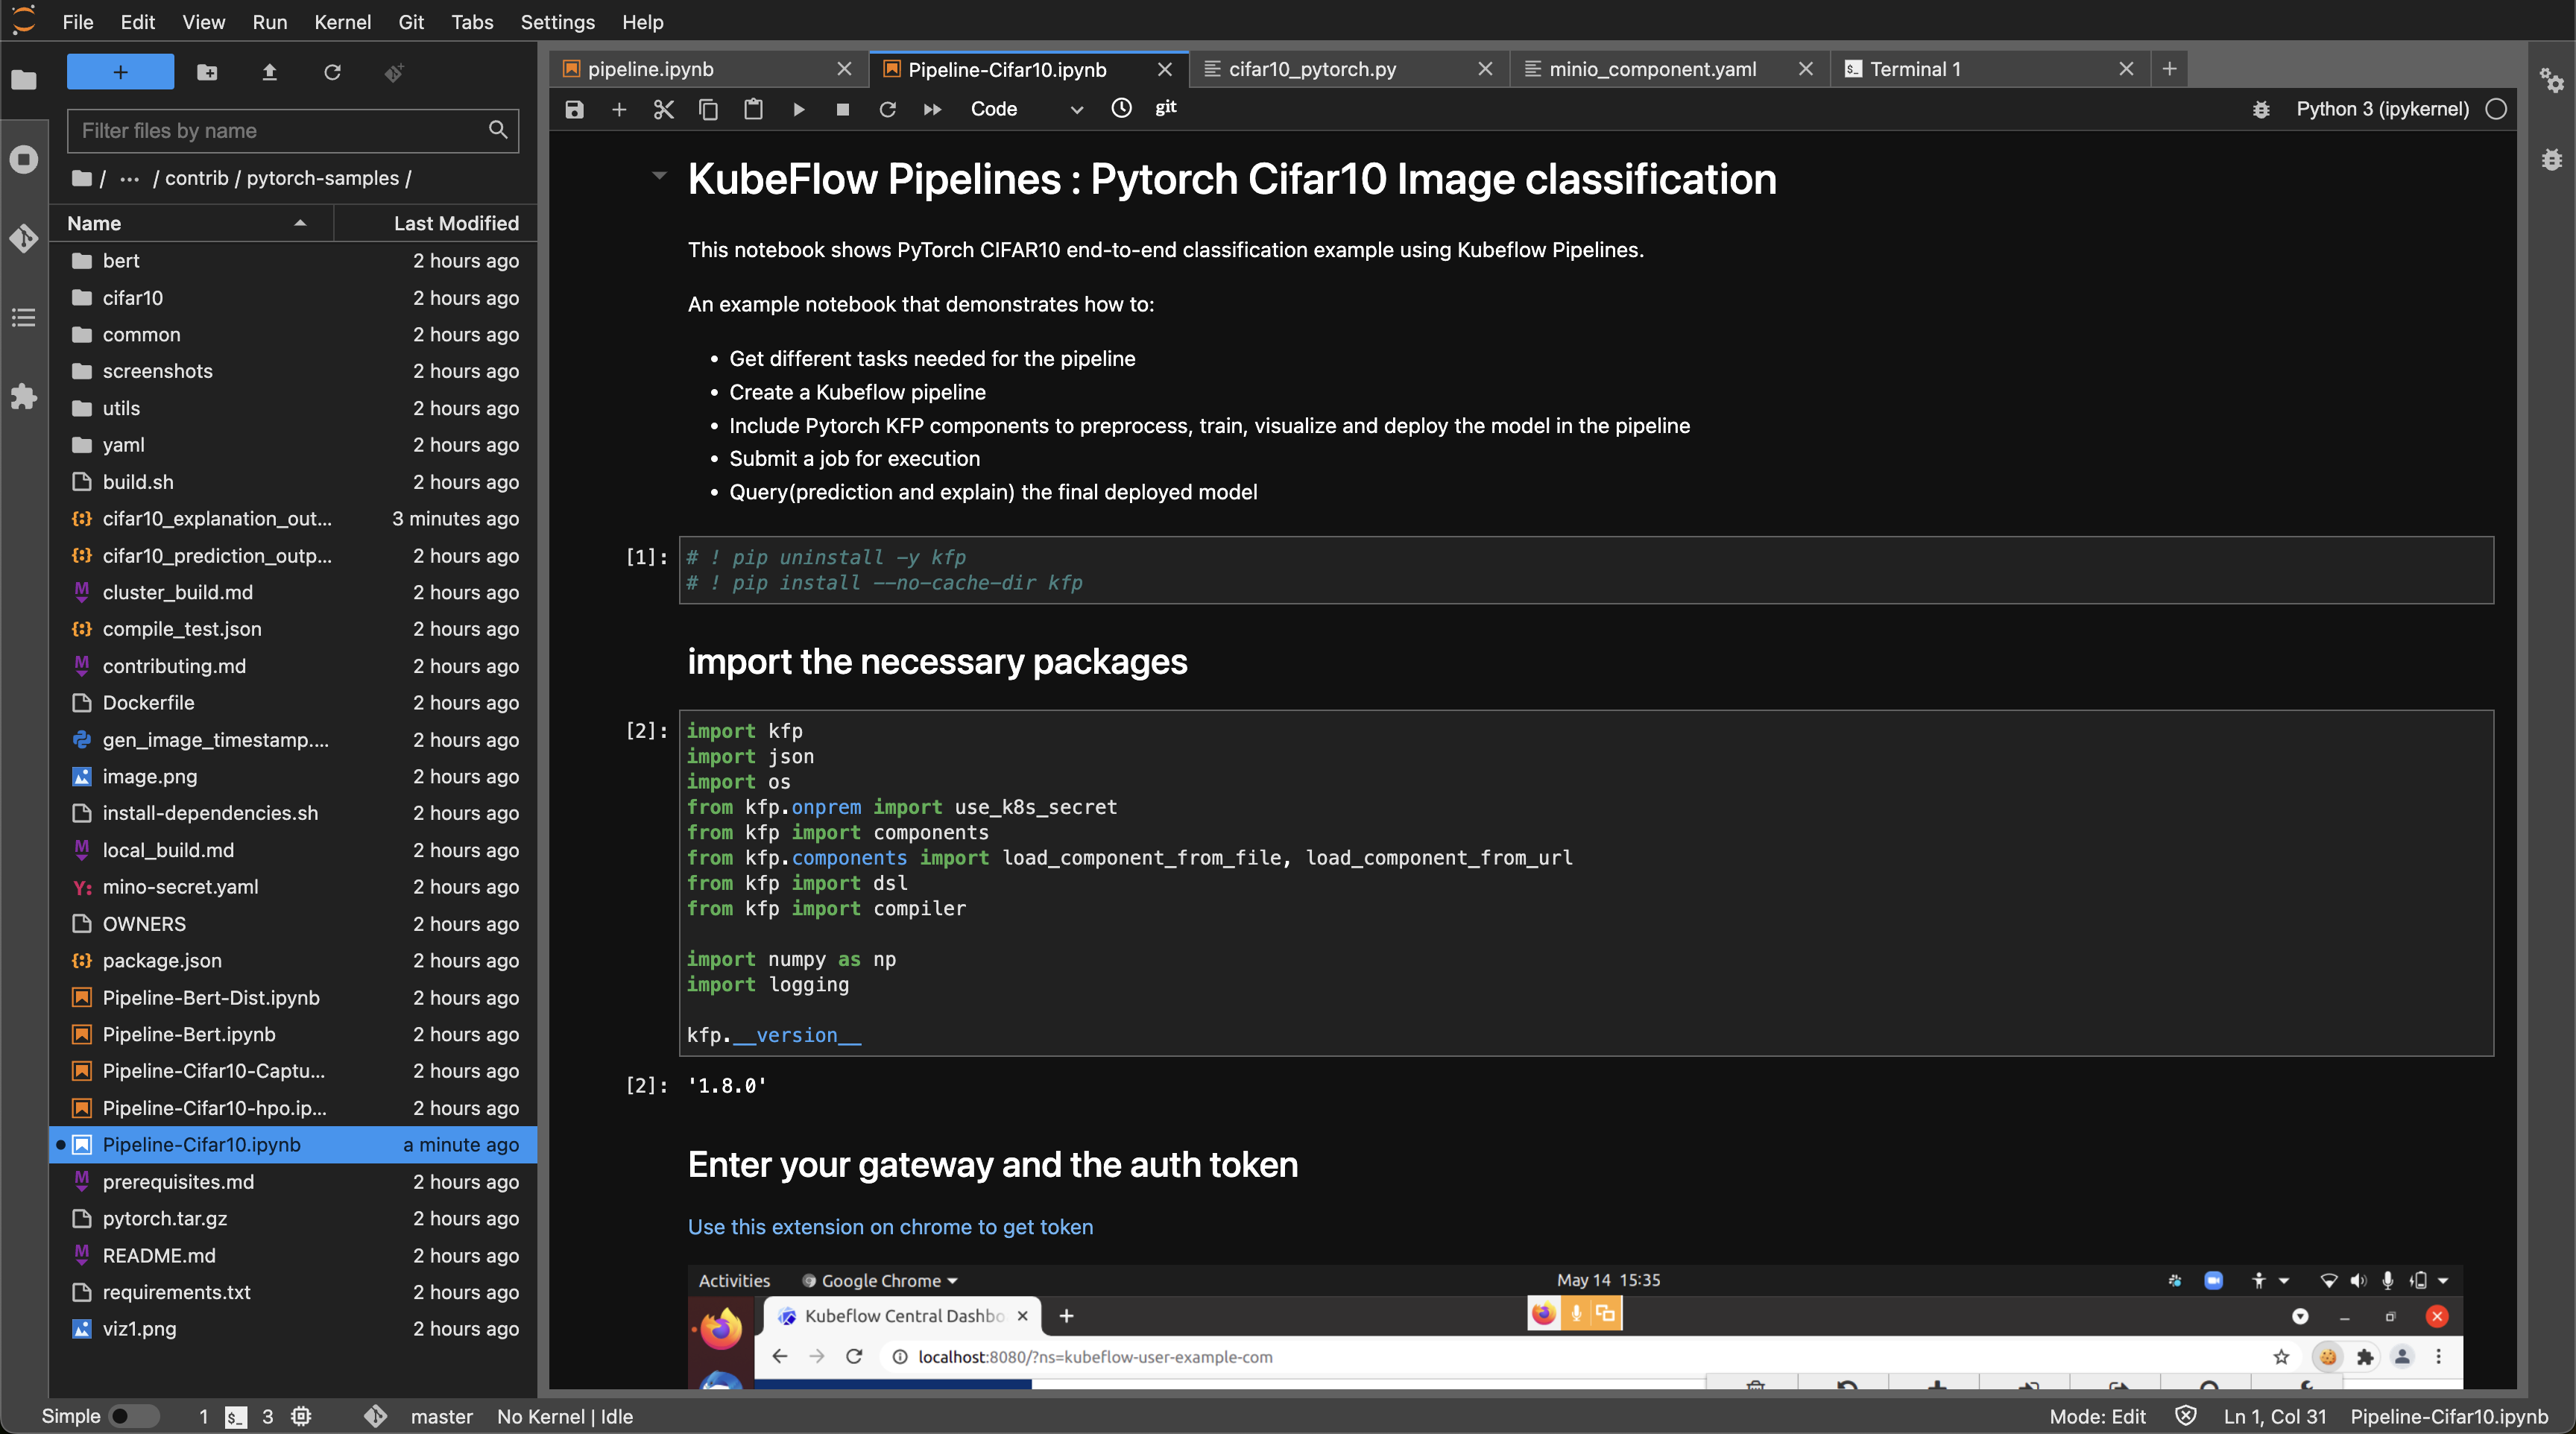Open the File menu

tap(77, 21)
